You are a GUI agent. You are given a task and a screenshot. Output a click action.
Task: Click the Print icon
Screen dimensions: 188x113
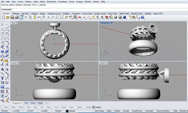click(x=17, y=18)
